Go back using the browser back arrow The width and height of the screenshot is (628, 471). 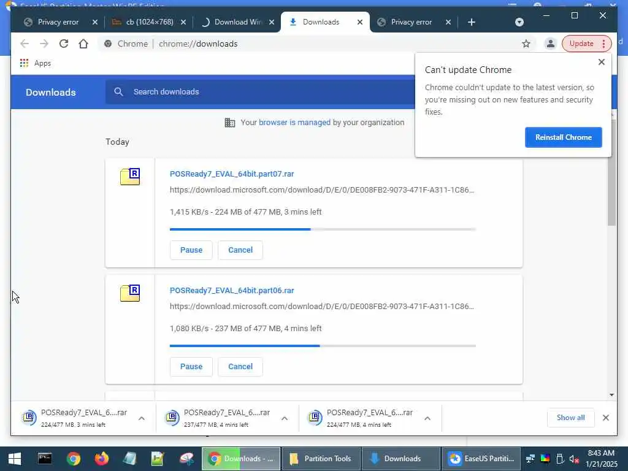pos(25,44)
